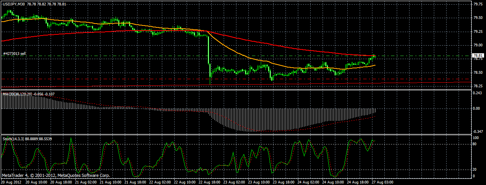
Task: Click the current price tag 78.81
Action: (478, 56)
